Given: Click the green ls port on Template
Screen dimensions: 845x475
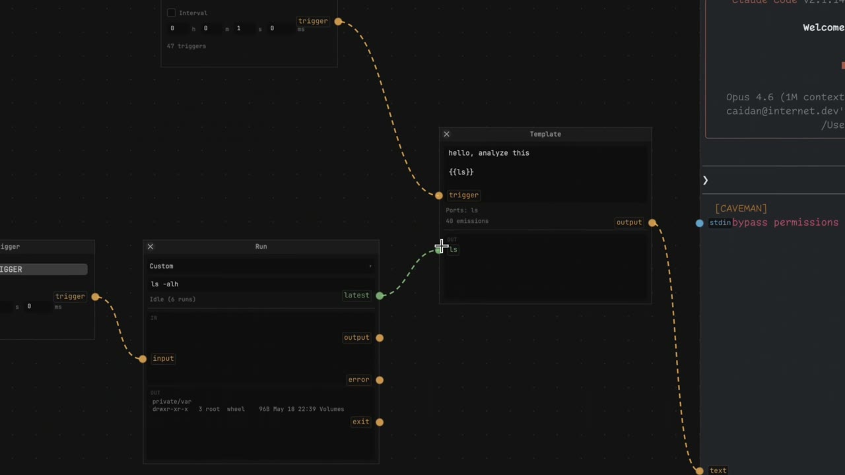Looking at the screenshot, I should tap(440, 249).
